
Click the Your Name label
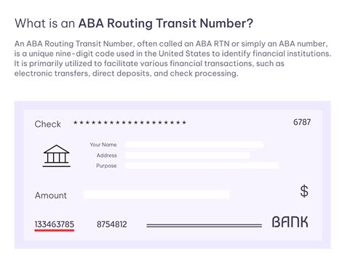click(x=103, y=145)
